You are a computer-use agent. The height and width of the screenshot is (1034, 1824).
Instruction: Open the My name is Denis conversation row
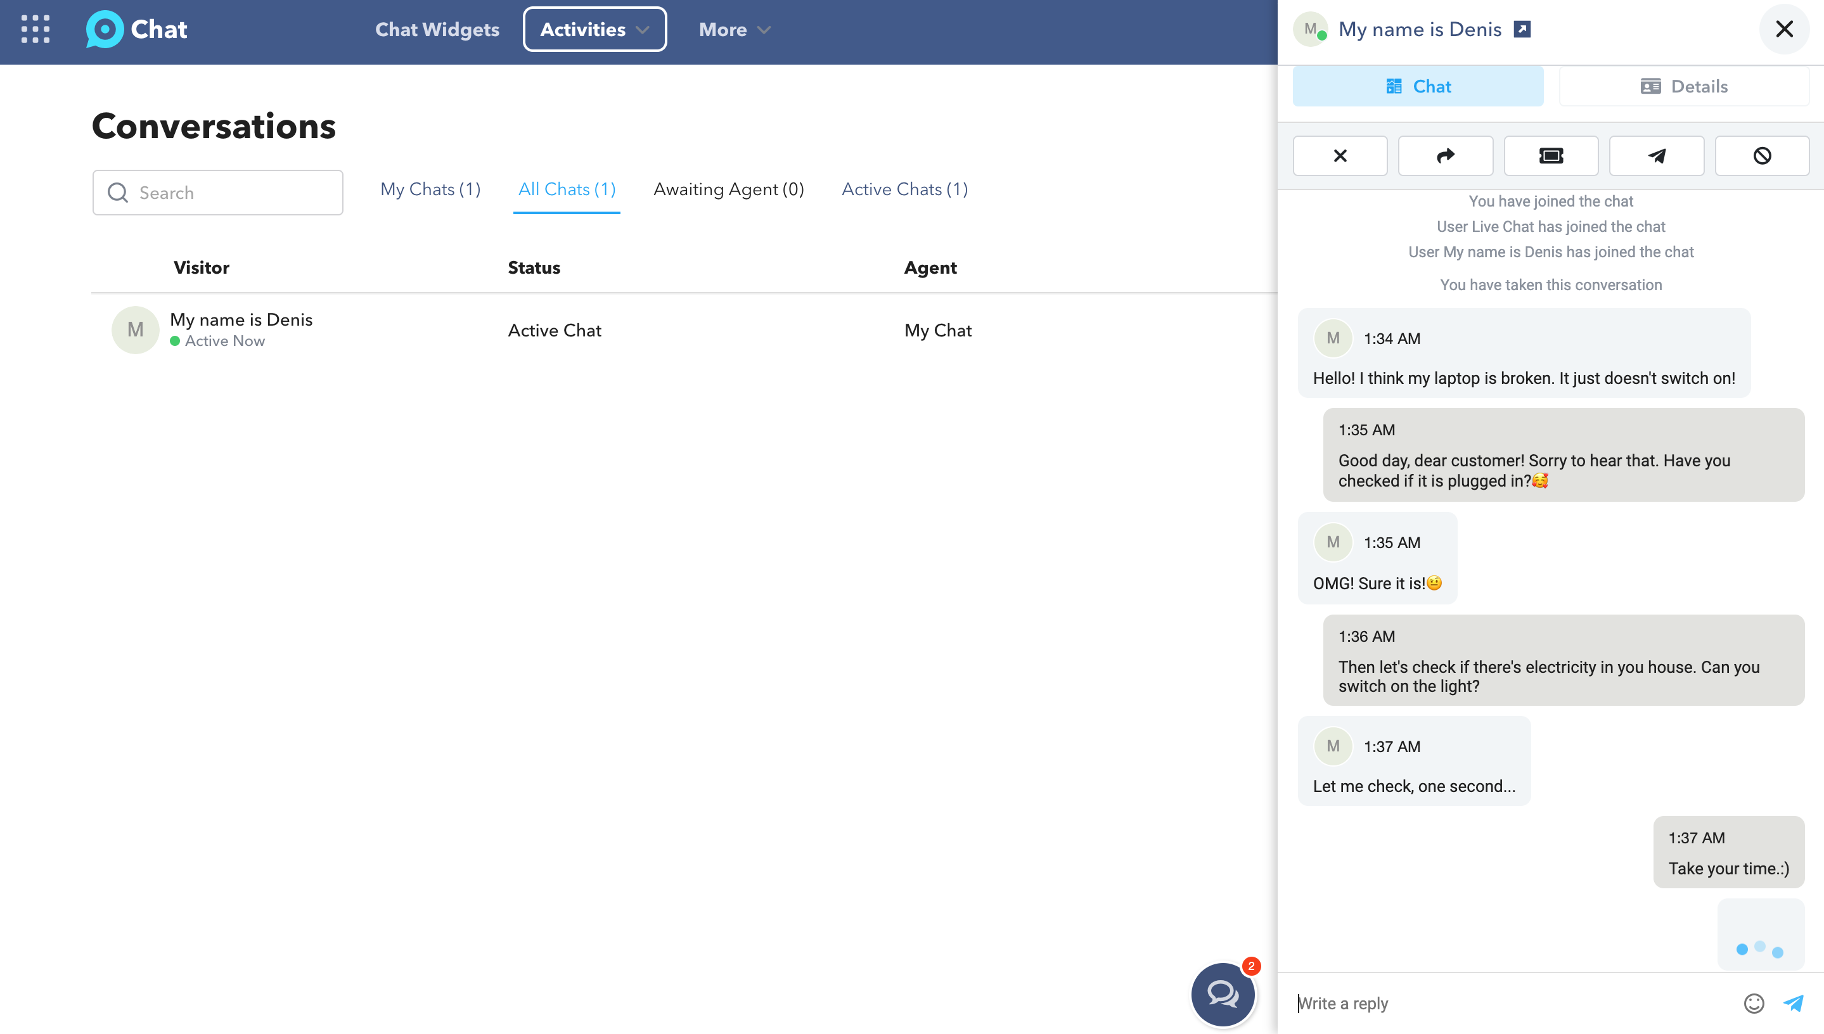tap(684, 330)
